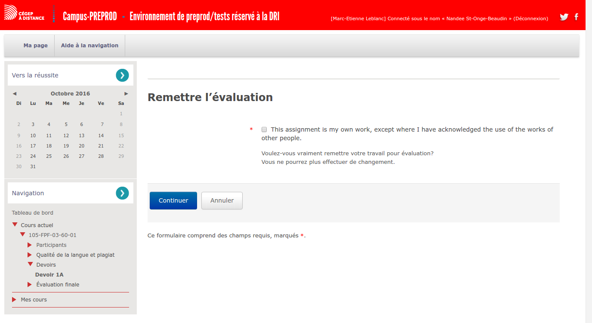
Task: Click the Déconnexion link
Action: [531, 18]
